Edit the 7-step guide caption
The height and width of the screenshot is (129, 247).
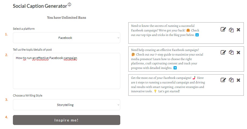[x=223, y=52]
